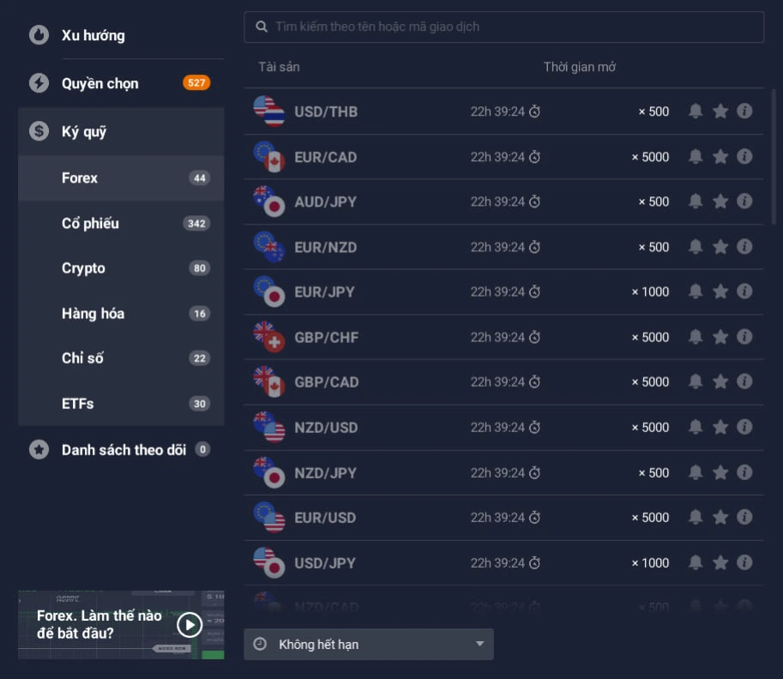The width and height of the screenshot is (783, 679).
Task: Open Danh sách theo dõi watchlist
Action: coord(121,450)
